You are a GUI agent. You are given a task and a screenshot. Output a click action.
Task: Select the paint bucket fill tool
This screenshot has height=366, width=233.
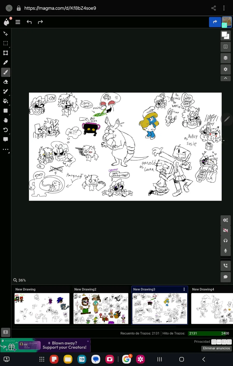5,101
